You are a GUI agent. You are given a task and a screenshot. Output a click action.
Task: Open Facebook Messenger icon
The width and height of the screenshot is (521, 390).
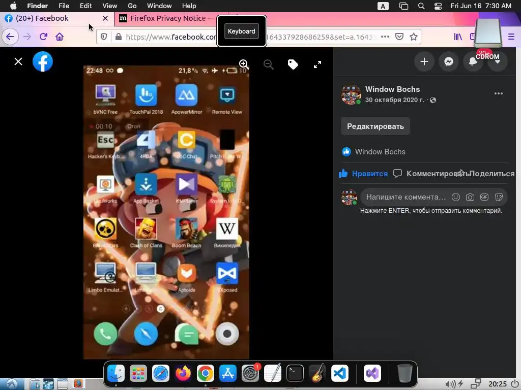click(449, 61)
